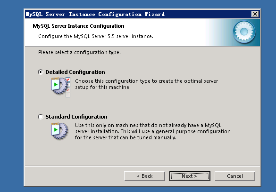Viewport: 276px width, 192px height.
Task: Choose the bold Standard Configuration label
Action: (x=76, y=117)
